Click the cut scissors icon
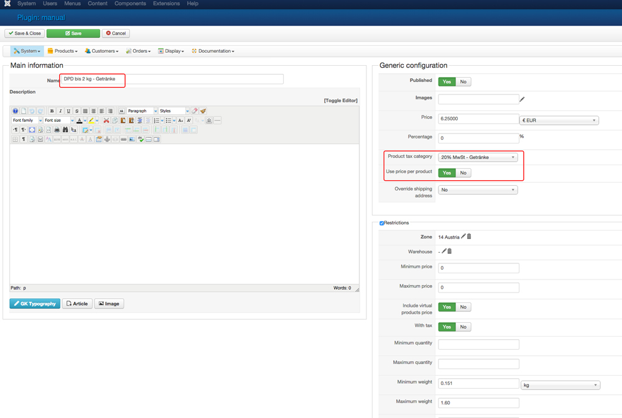The width and height of the screenshot is (622, 418). point(106,120)
